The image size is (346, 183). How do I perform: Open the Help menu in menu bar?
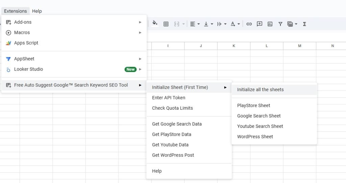click(x=37, y=11)
